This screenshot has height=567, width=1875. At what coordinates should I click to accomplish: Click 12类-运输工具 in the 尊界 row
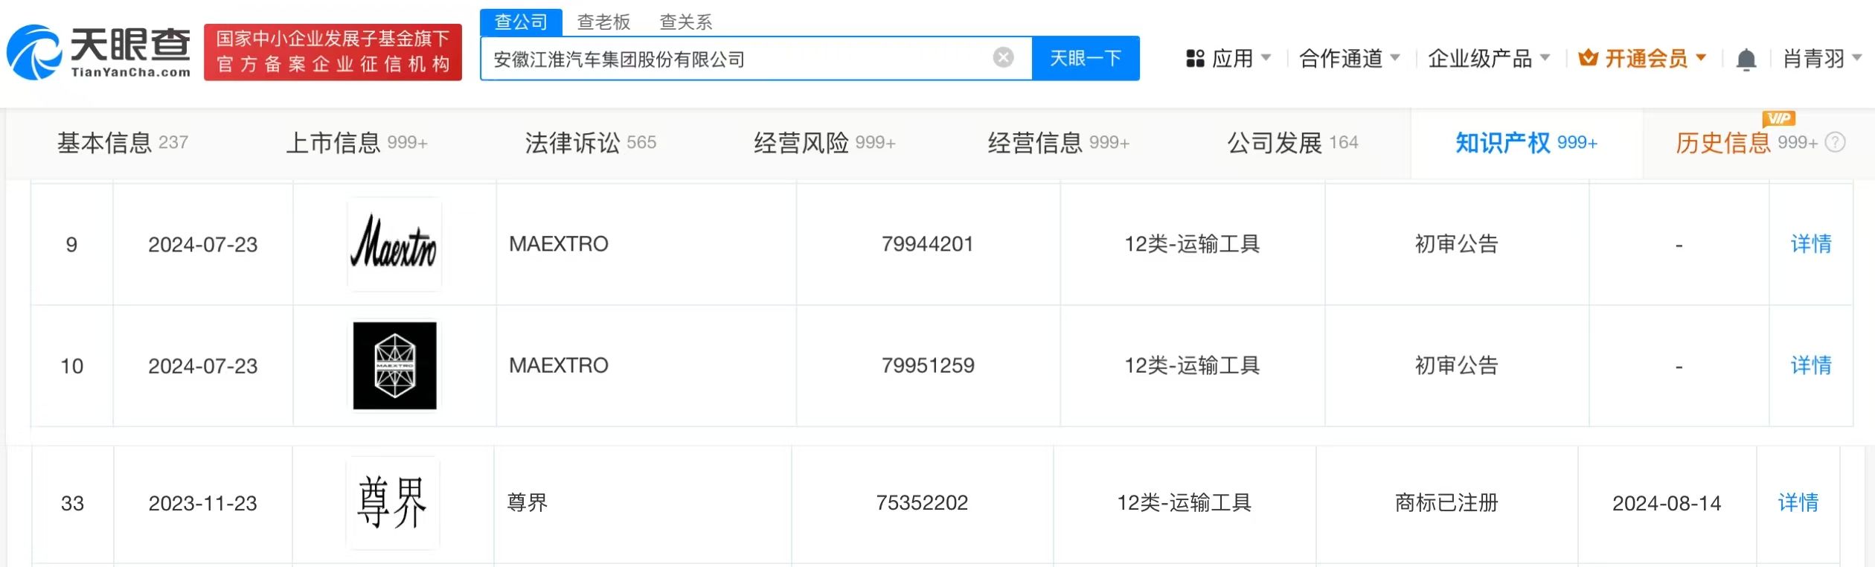pos(1185,503)
